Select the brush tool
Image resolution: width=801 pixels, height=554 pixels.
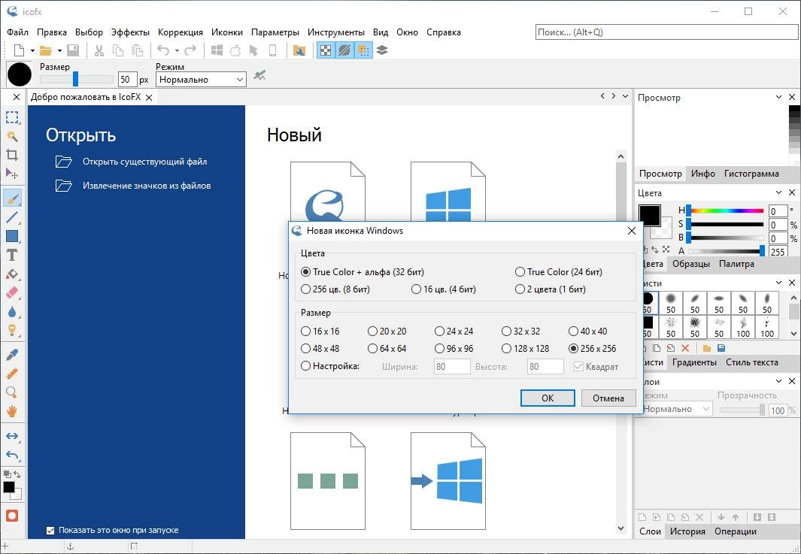point(12,198)
